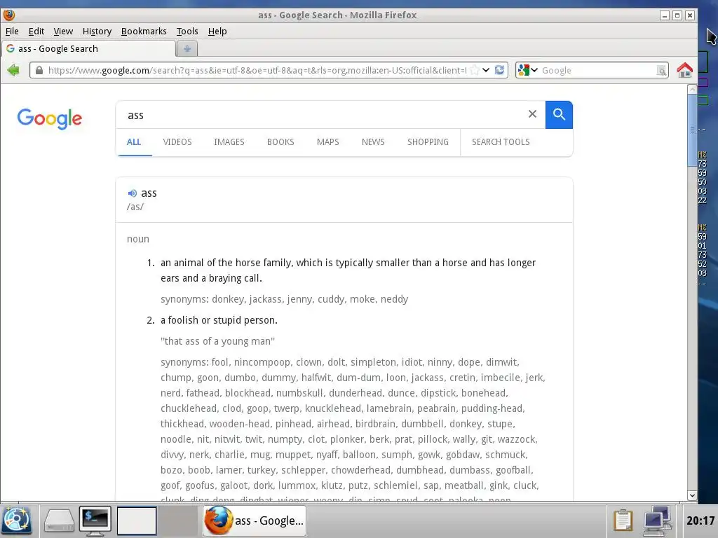This screenshot has width=718, height=538.
Task: Click the page scrollbar down arrow
Action: click(x=692, y=495)
